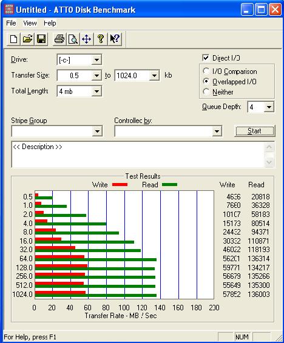This screenshot has height=343, width=284.
Task: Expand the Drive dropdown list
Action: [x=96, y=59]
